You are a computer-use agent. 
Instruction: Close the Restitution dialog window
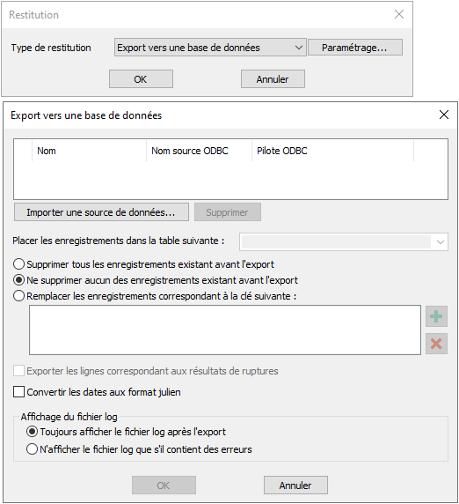tap(399, 14)
